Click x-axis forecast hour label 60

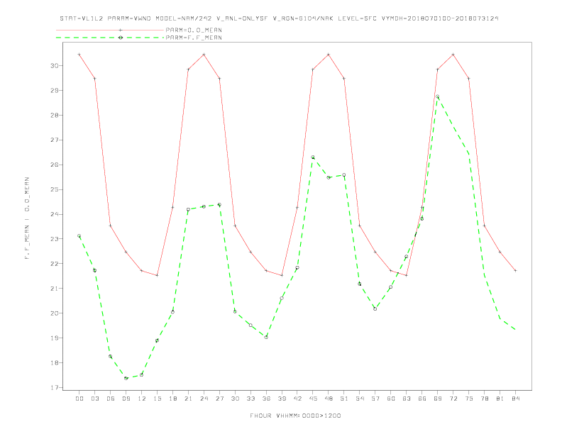pos(391,399)
